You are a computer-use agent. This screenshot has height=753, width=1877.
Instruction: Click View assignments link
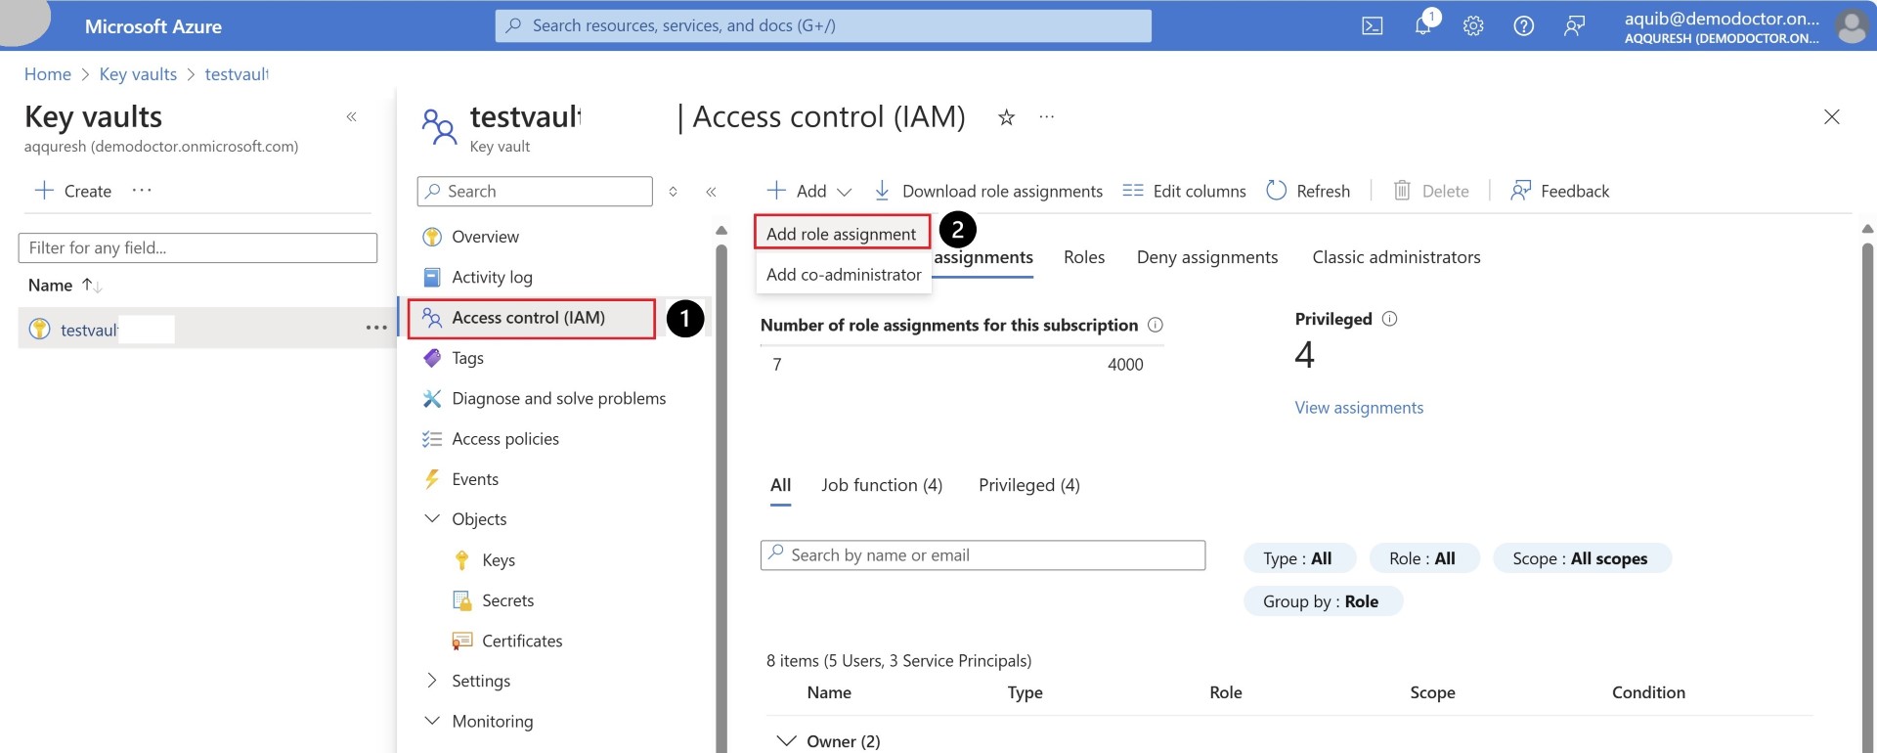[x=1359, y=408]
